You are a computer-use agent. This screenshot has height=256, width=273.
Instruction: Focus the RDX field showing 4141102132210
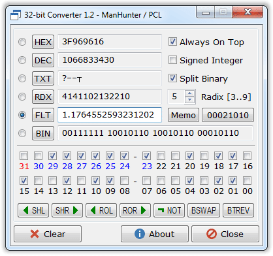(110, 97)
